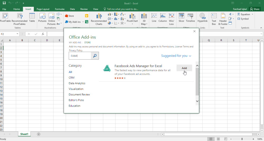Insert a Column sparkline
The image size is (264, 141).
pyautogui.click(x=163, y=18)
